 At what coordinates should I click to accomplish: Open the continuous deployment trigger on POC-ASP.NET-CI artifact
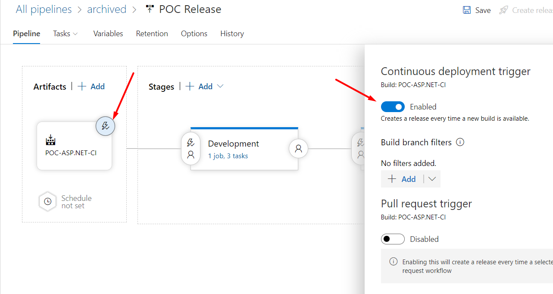click(105, 126)
